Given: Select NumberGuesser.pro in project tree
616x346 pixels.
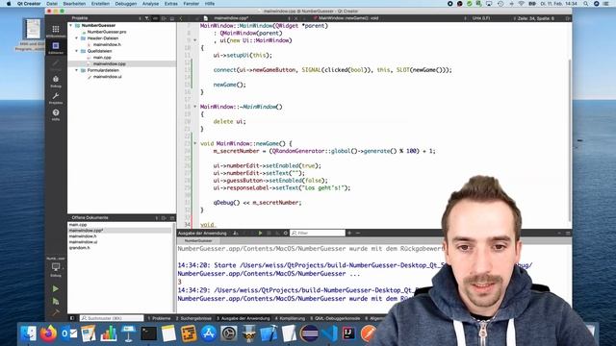Looking at the screenshot, I should click(x=107, y=32).
